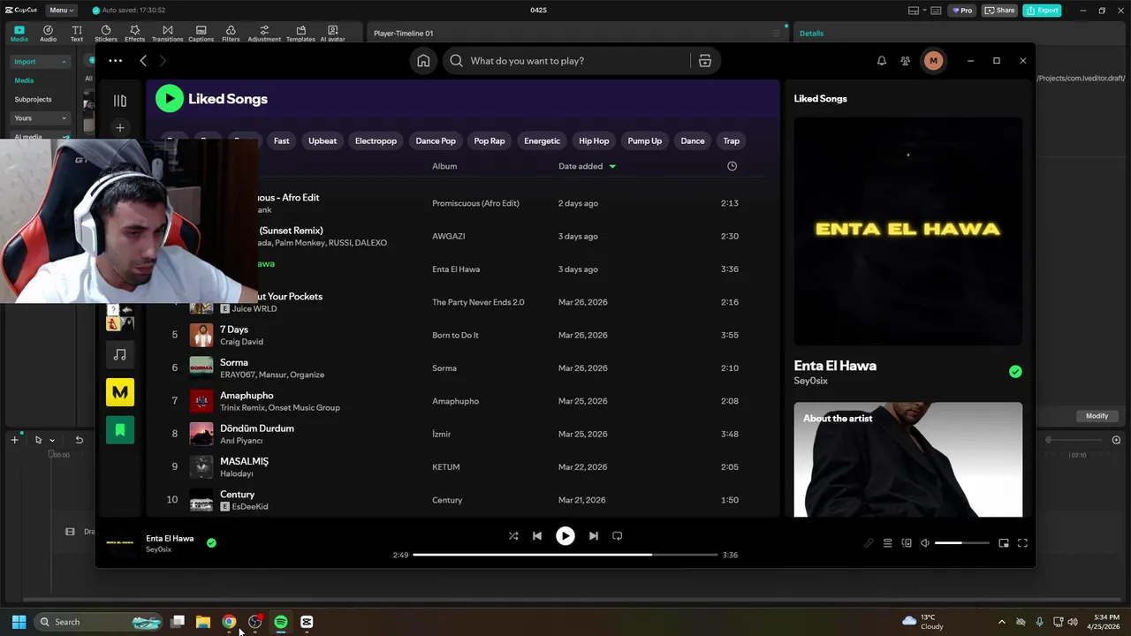
Task: Open yellow M playlist in Spotify sidebar
Action: (120, 392)
